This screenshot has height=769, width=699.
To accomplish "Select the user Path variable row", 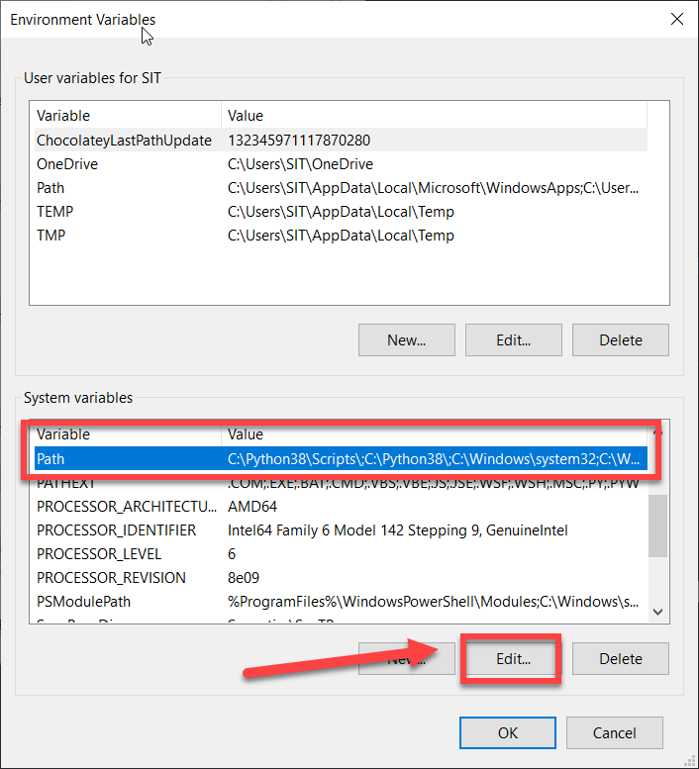I will 341,188.
